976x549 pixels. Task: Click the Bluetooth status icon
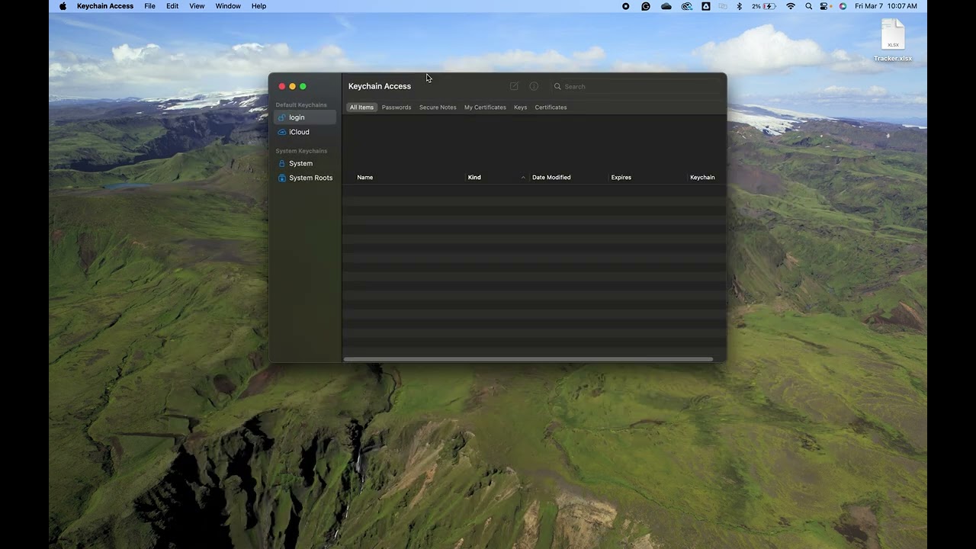click(739, 6)
